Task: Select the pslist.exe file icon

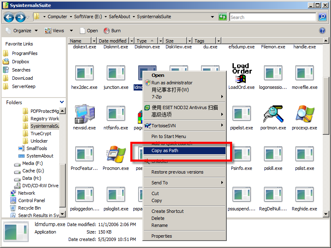Action: click(305, 154)
